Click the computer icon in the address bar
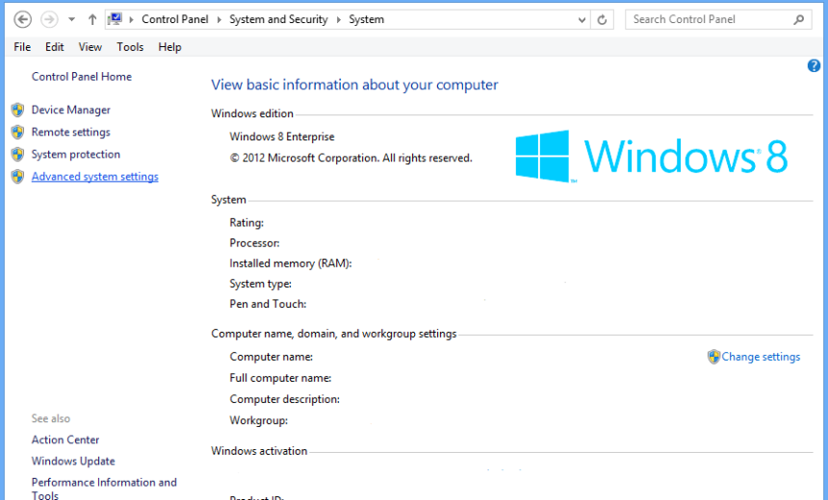Screen dimensions: 828x500 (x=115, y=19)
